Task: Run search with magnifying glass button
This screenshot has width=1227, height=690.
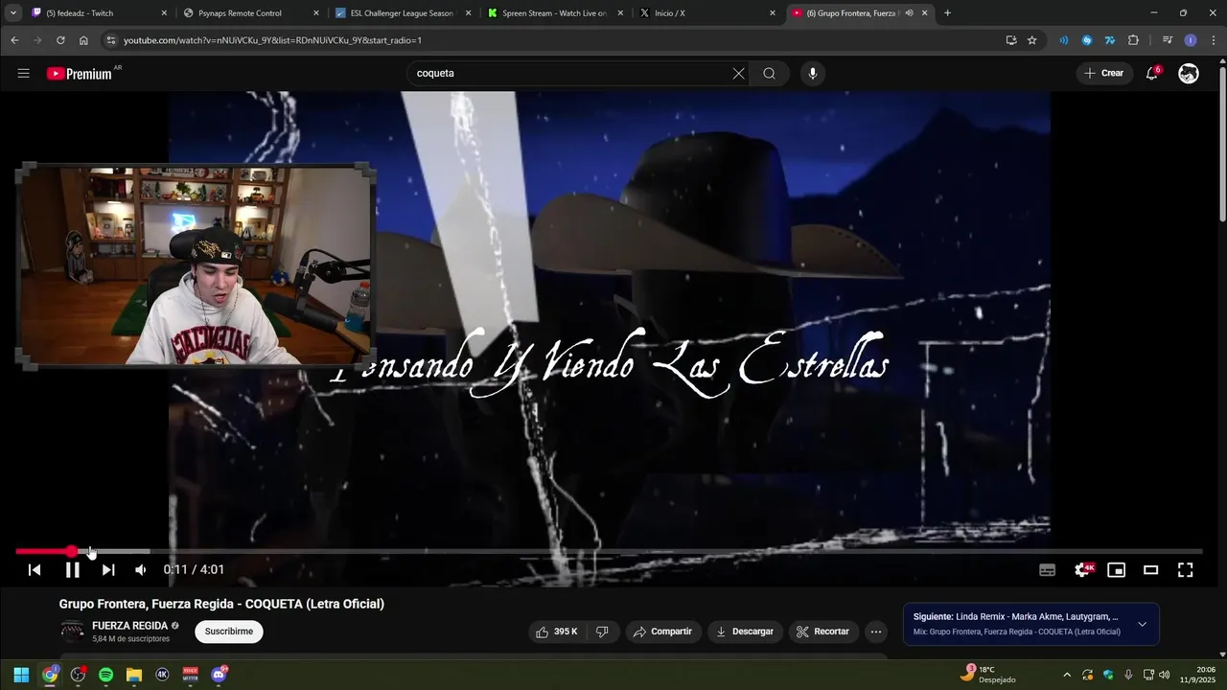Action: point(769,74)
